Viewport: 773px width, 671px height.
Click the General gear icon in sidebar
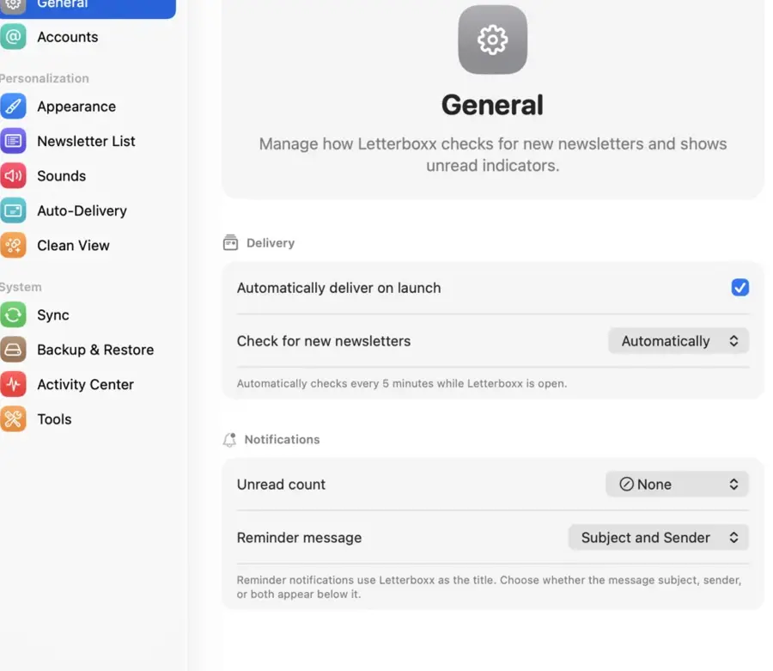point(13,5)
